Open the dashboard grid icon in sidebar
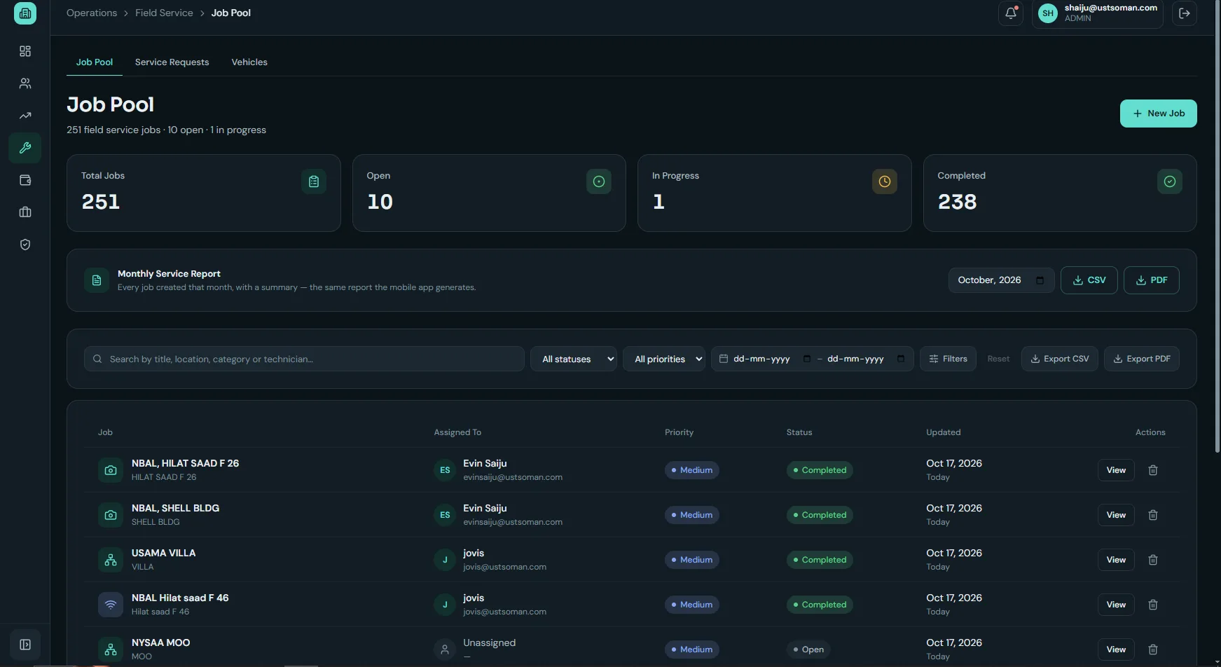Image resolution: width=1221 pixels, height=667 pixels. 25,51
